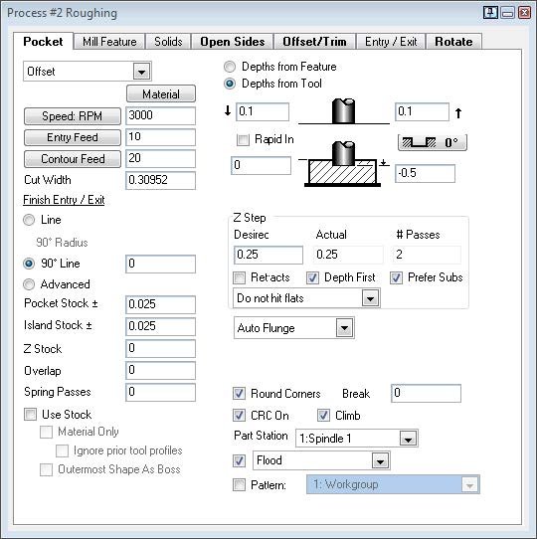This screenshot has width=537, height=539.
Task: Select the Rotate tab
Action: [x=453, y=42]
